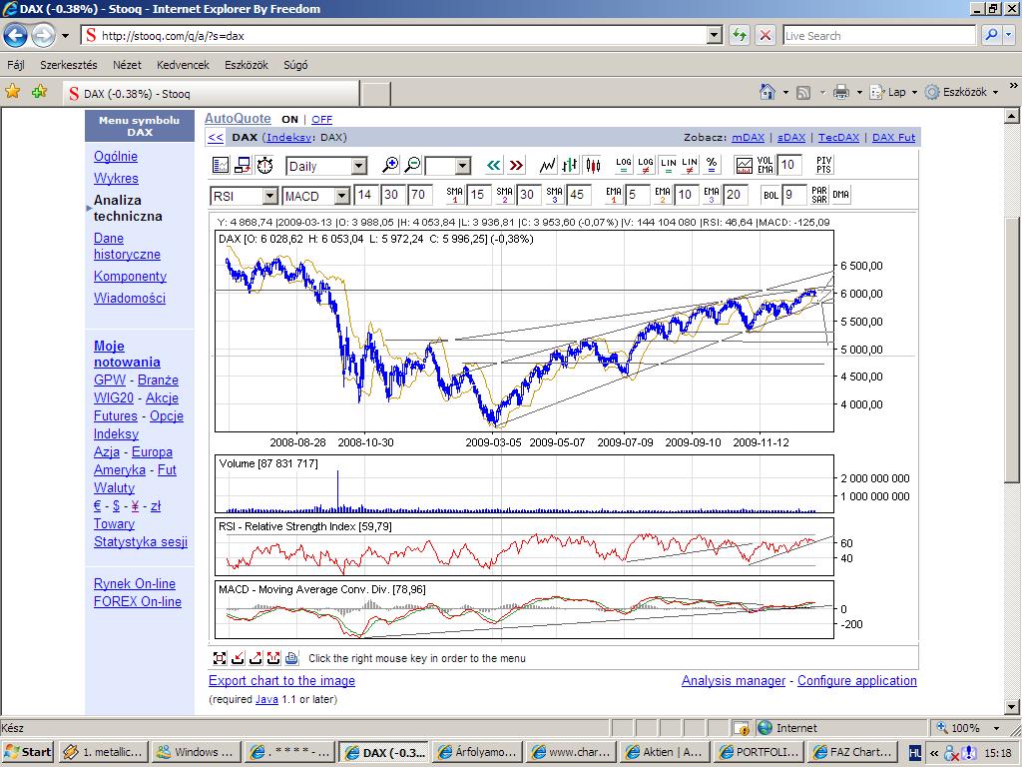Zoom out with magnifier minus icon

[x=412, y=166]
